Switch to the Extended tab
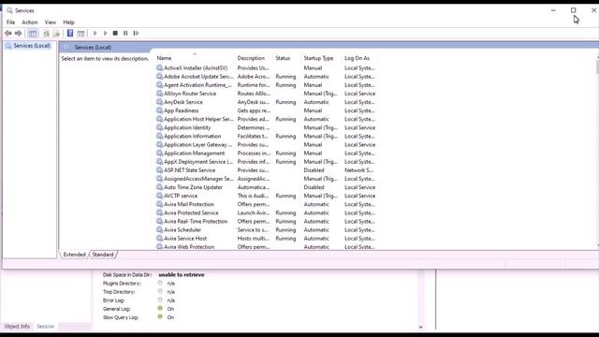599x337 pixels. pyautogui.click(x=75, y=255)
